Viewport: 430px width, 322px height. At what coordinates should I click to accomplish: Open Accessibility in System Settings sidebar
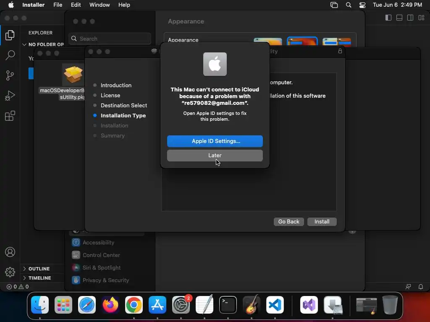(x=98, y=242)
